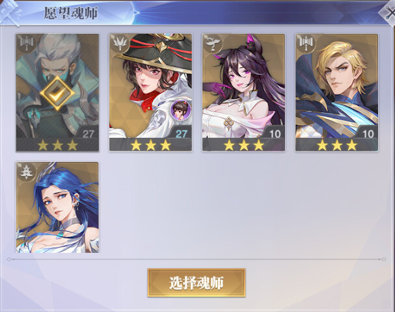Click level 10 badge on blonde hero card
Image resolution: width=395 pixels, height=312 pixels.
point(367,134)
